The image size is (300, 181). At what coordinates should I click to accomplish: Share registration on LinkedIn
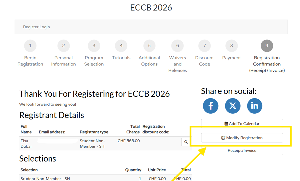pyautogui.click(x=254, y=106)
